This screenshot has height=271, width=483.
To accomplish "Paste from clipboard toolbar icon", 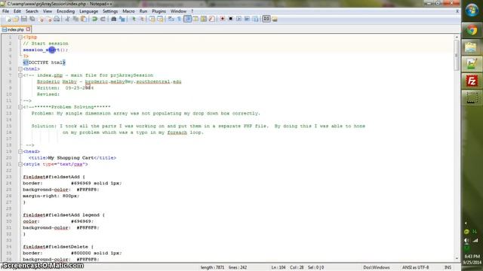I will click(84, 19).
